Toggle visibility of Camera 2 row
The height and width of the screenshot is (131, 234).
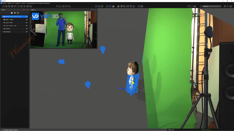[27, 32]
